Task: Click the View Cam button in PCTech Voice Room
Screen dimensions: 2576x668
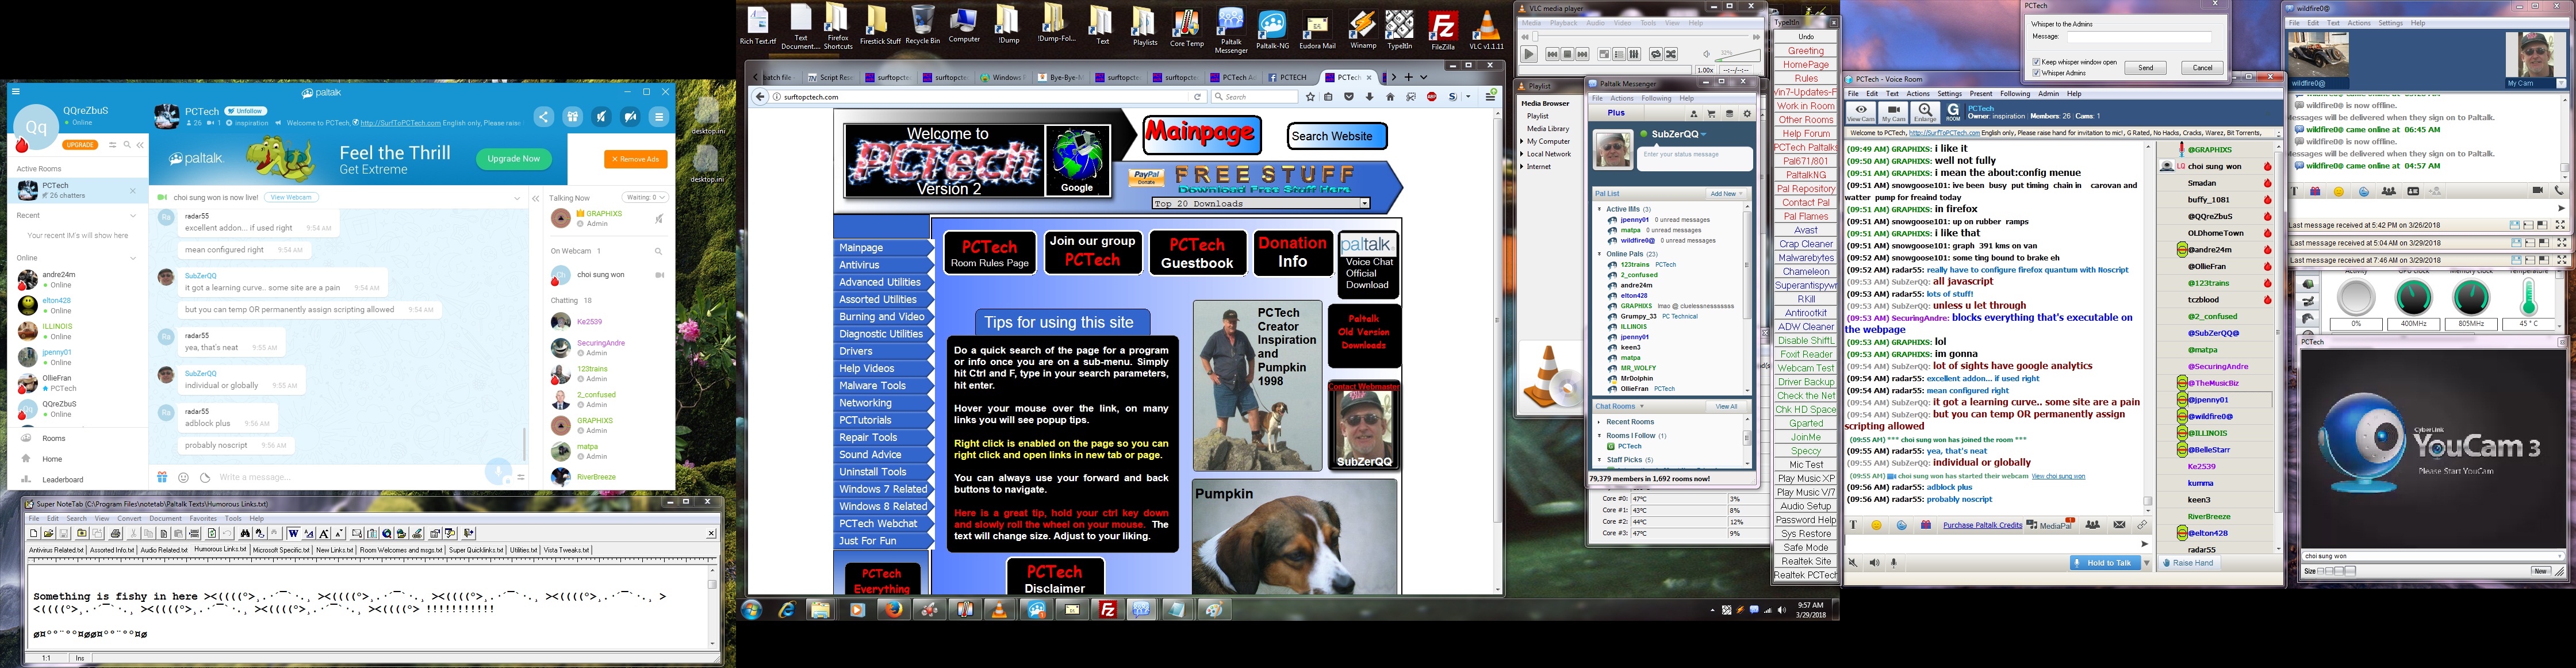Action: coord(1861,113)
